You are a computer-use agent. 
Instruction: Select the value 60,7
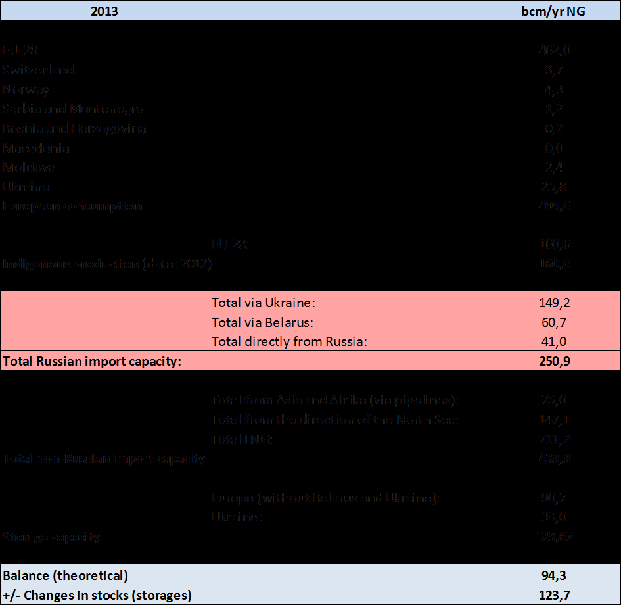tap(554, 322)
